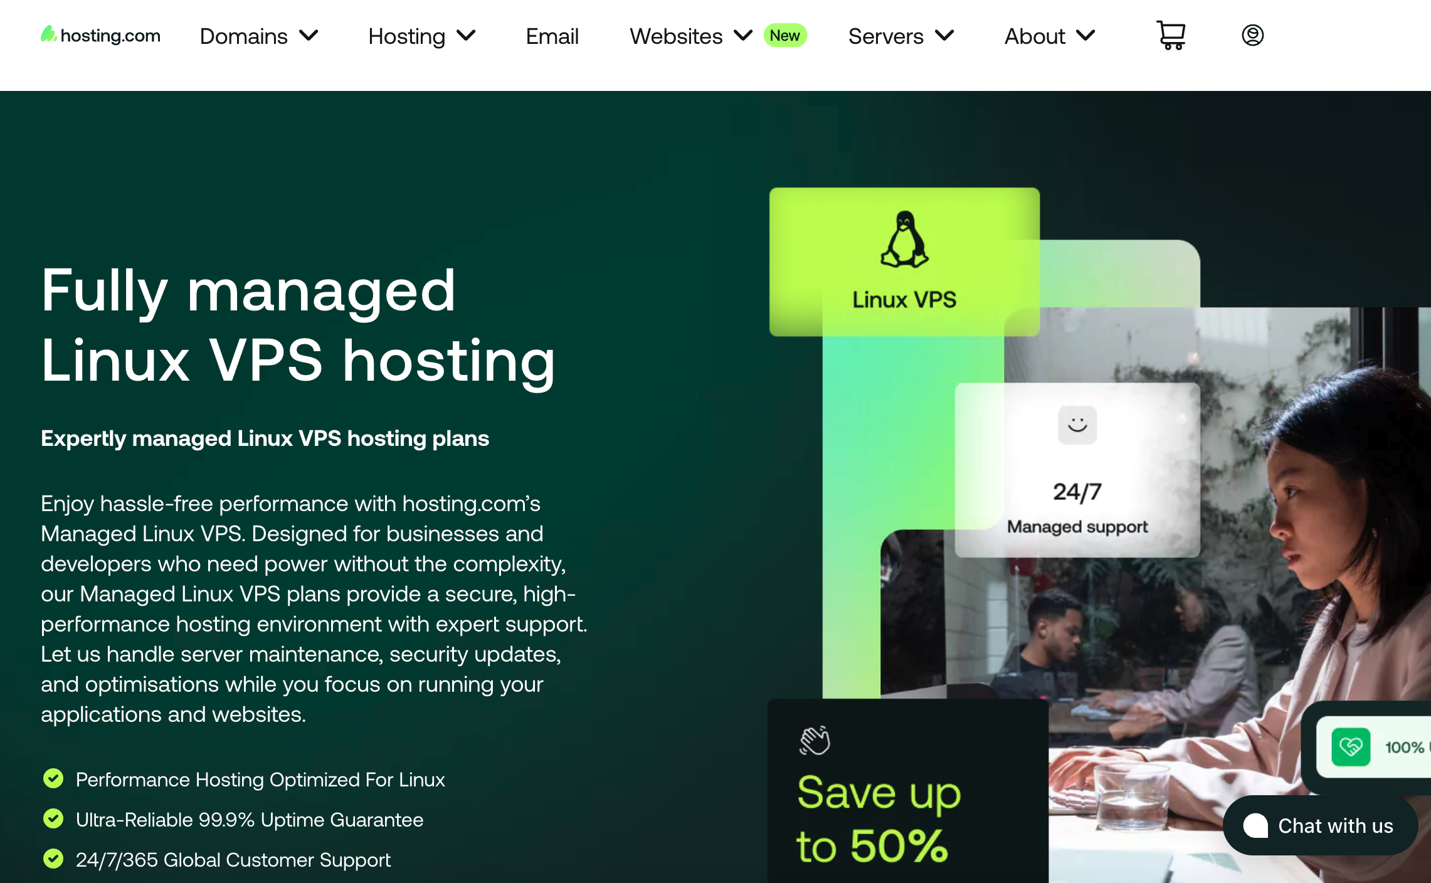The height and width of the screenshot is (883, 1431).
Task: Expand the Servers dropdown chevron
Action: (x=944, y=35)
